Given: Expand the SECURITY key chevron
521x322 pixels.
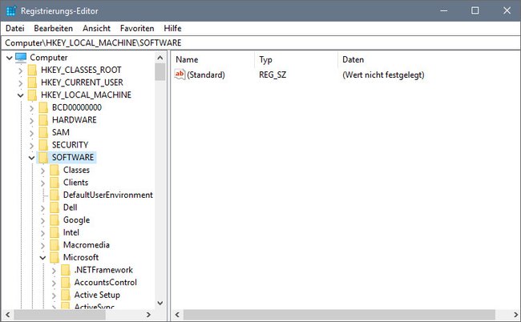Looking at the screenshot, I should 31,146.
